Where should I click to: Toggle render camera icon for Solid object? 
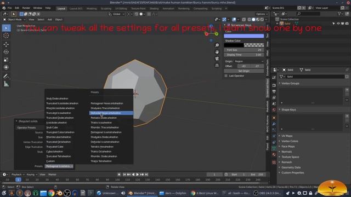[347, 24]
